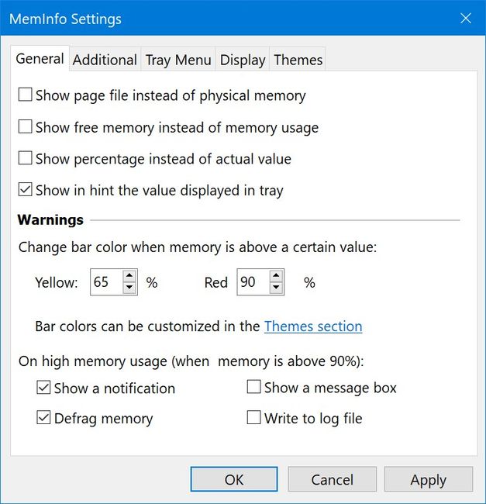Enable Show a message box

point(253,388)
